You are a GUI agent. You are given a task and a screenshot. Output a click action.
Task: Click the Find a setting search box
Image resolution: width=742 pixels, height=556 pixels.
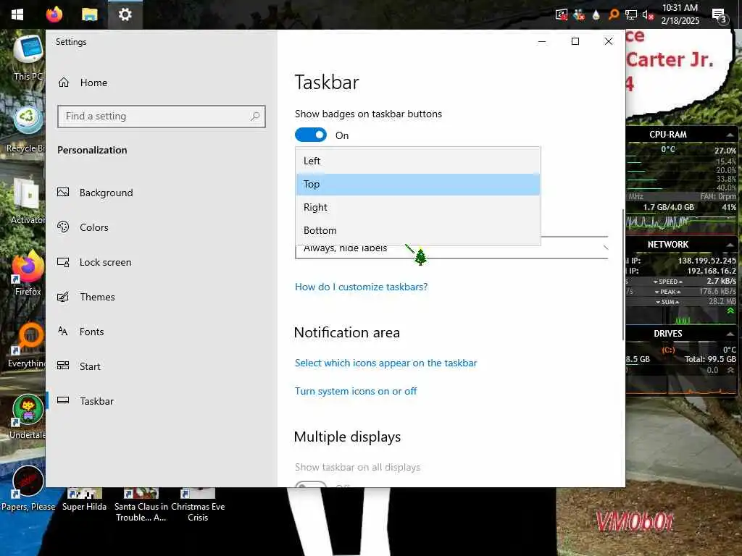pos(162,117)
